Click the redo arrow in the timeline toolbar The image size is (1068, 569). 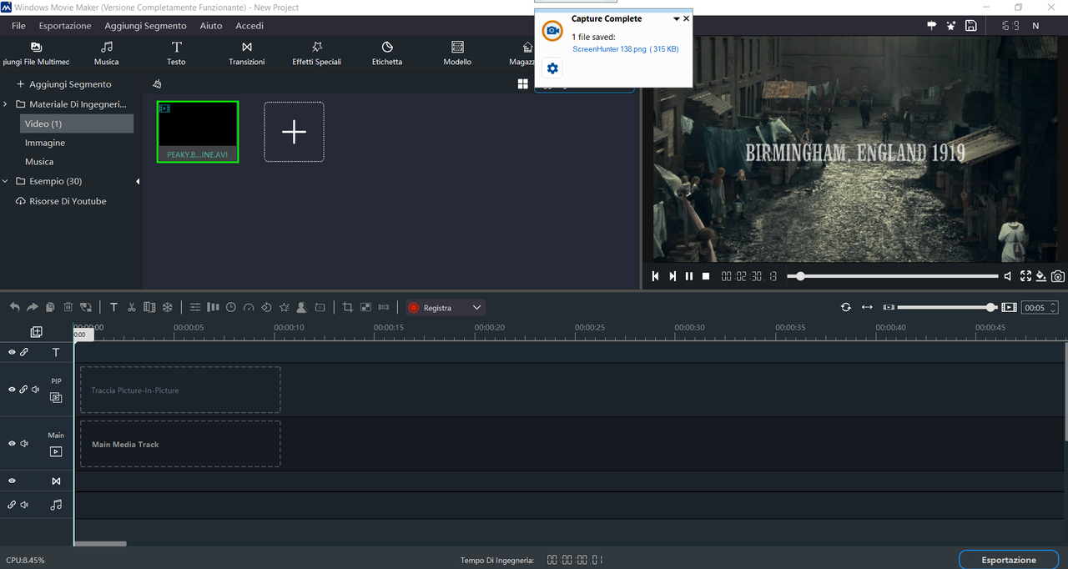point(33,307)
